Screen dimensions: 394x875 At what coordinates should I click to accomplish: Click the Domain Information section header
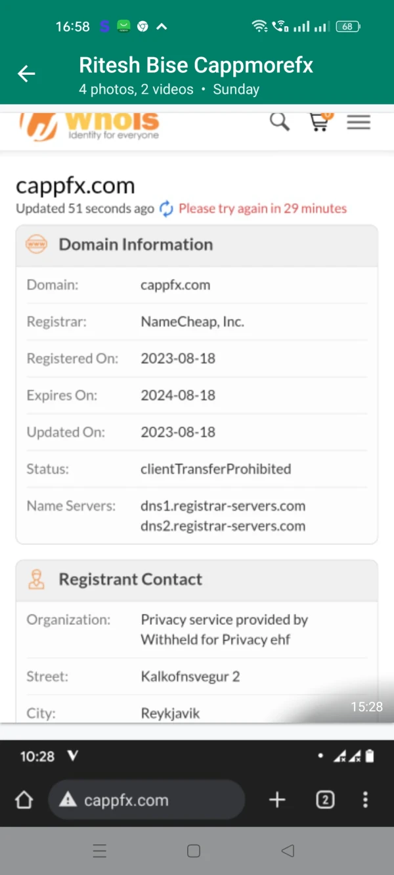(x=135, y=245)
